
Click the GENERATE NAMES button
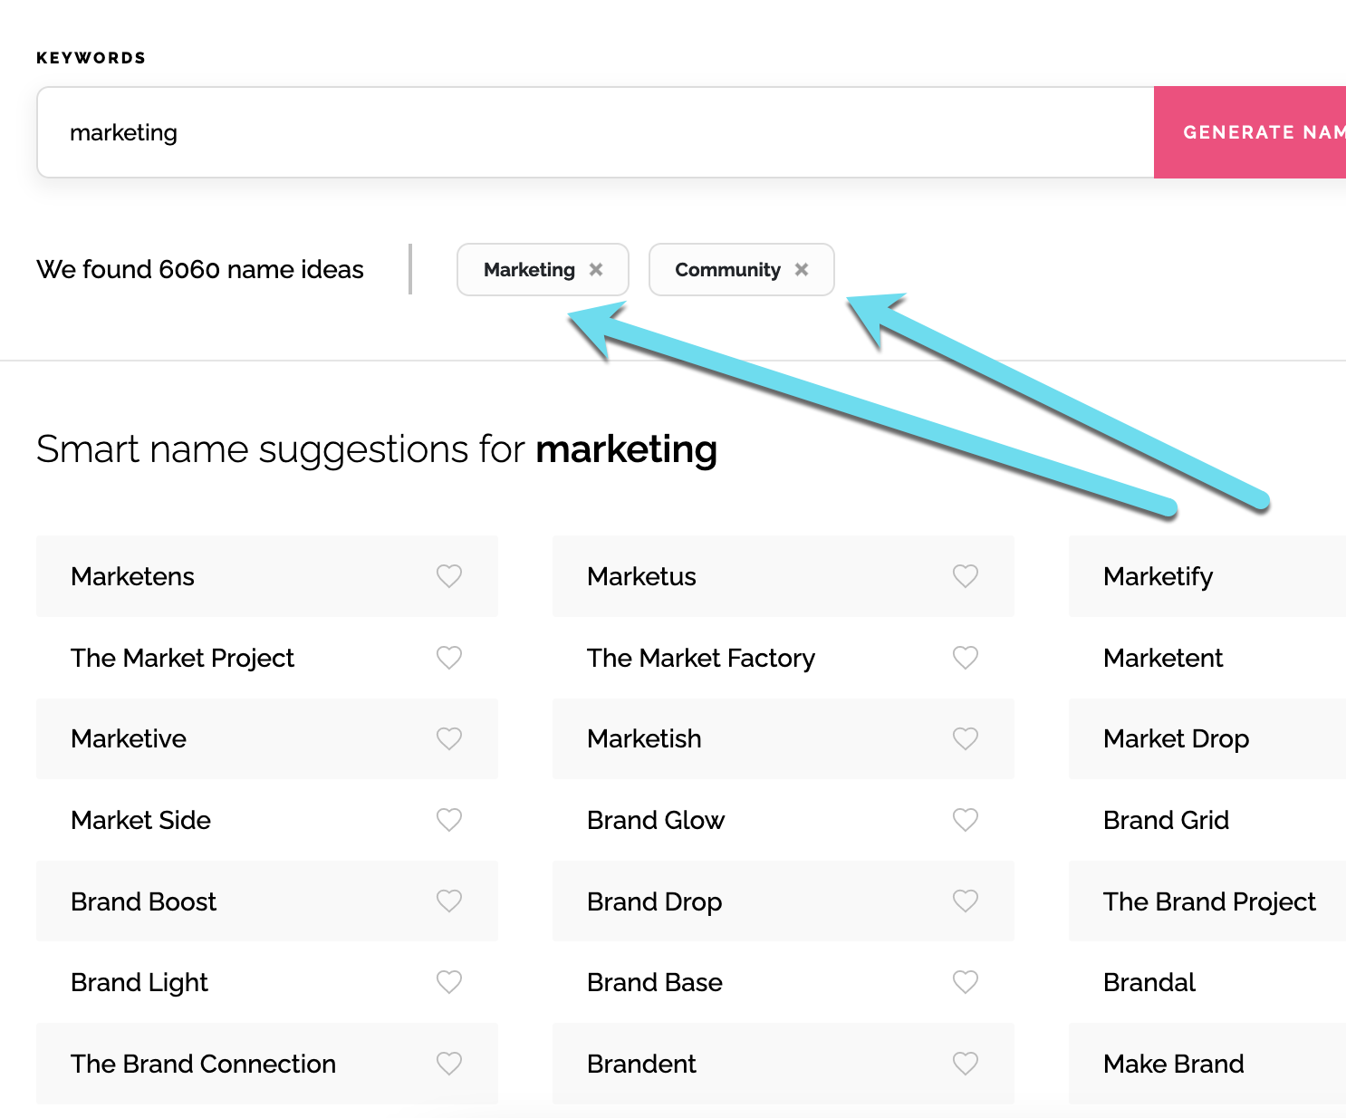[x=1259, y=132]
